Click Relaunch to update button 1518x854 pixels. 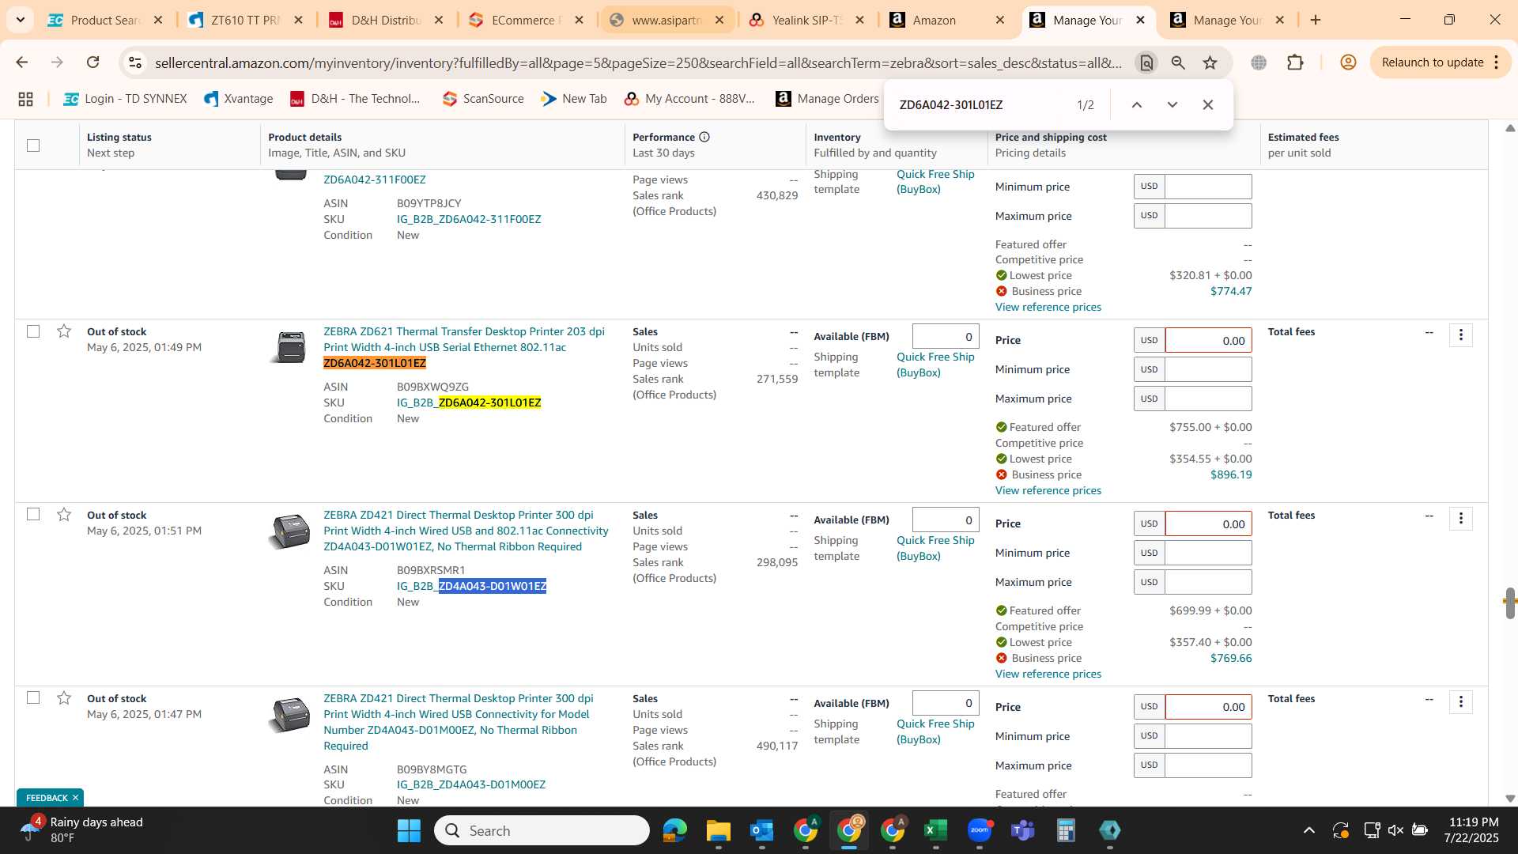coord(1432,62)
